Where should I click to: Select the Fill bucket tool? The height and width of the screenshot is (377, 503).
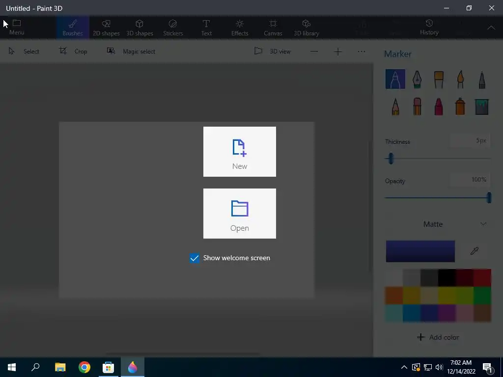click(482, 107)
